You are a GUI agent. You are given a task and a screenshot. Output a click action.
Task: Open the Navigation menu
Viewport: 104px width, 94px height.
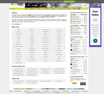(x=43, y=9)
